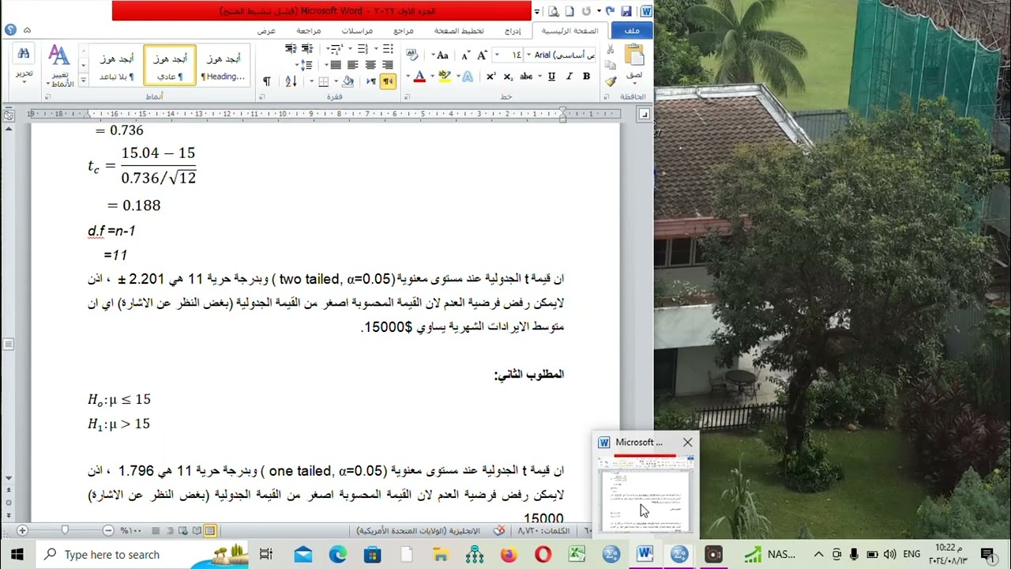Toggle strikethrough abc button
1011x569 pixels.
pyautogui.click(x=526, y=77)
